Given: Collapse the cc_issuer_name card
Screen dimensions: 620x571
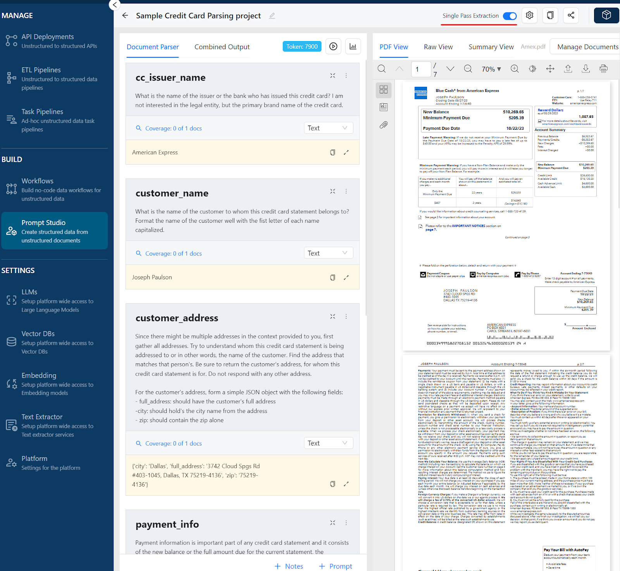Looking at the screenshot, I should coord(332,76).
